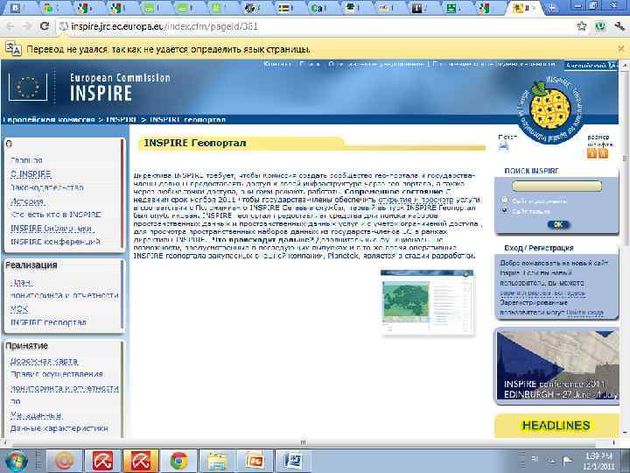Click 'Европейская комиссия' in the breadcrumb
This screenshot has width=630, height=473.
point(49,119)
